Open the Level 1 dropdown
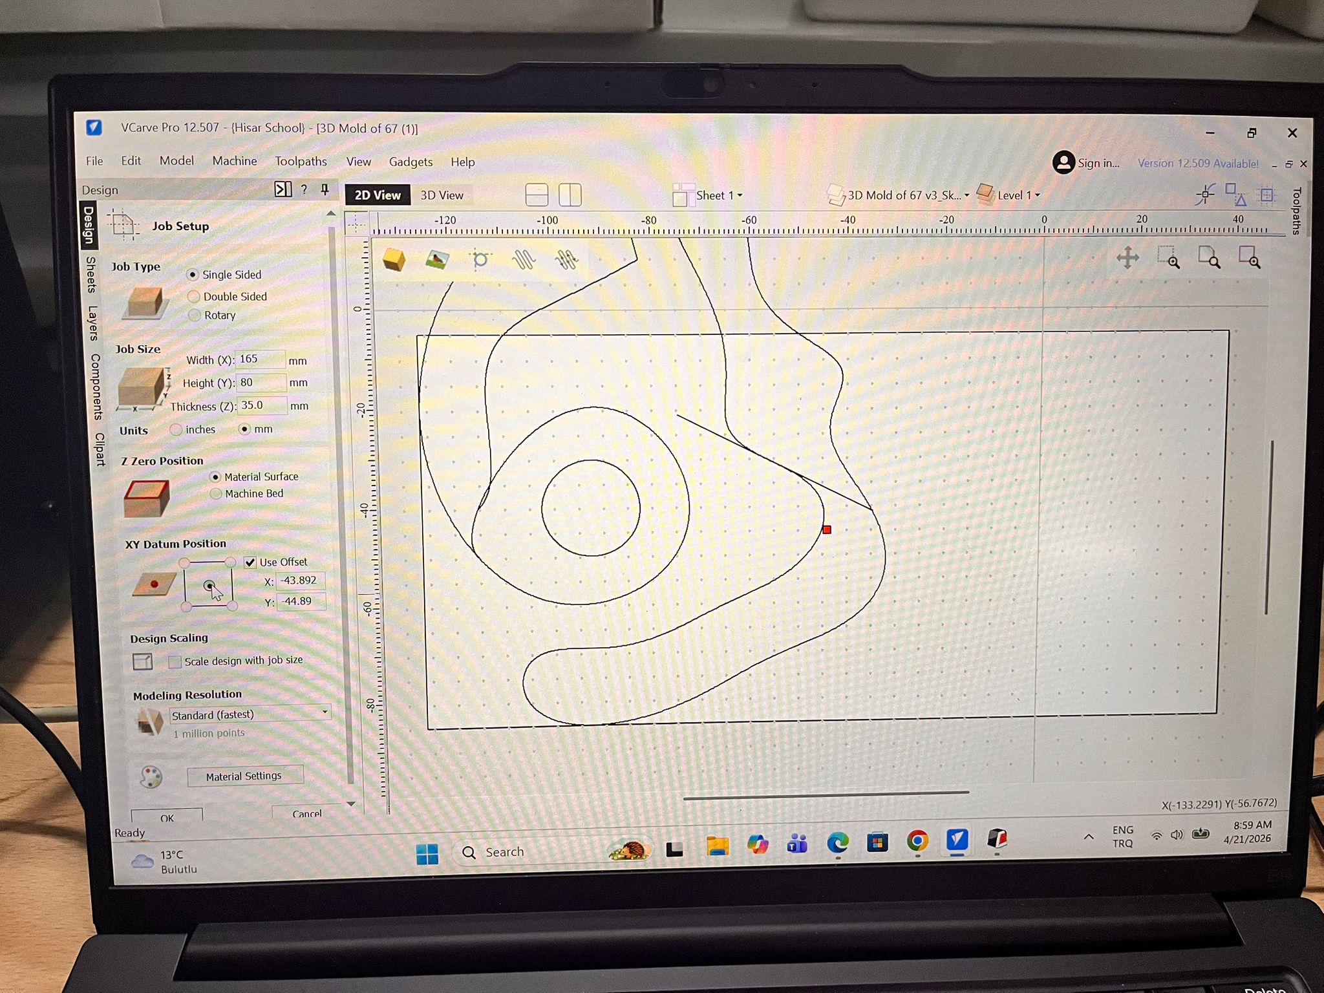This screenshot has height=993, width=1324. (x=1009, y=195)
